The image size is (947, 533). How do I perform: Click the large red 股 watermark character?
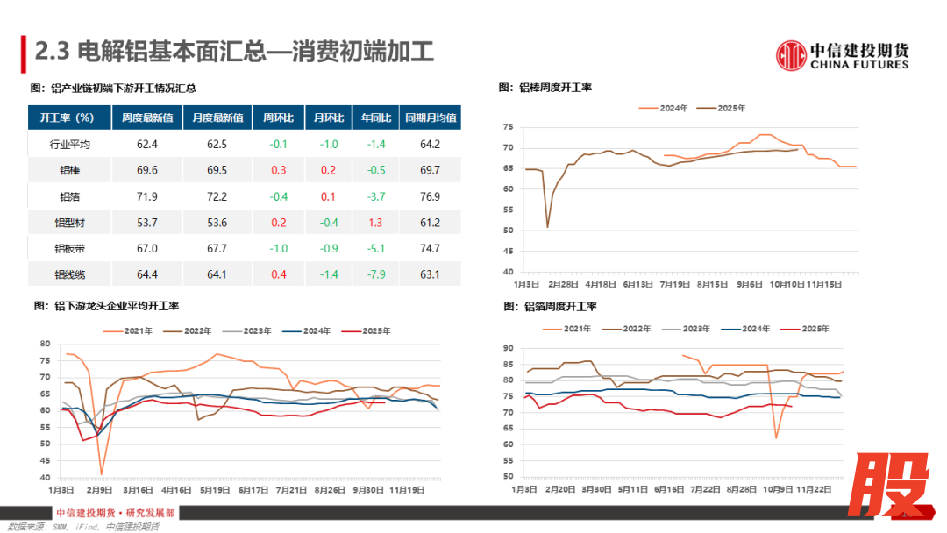(x=889, y=487)
